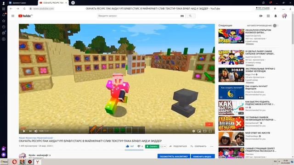The height and width of the screenshot is (165, 294).
Task: Open ОКАЗАЛСЯ В ОТКРЫТОМ КОСМОСЕ video thumbnail
Action: pos(231,36)
